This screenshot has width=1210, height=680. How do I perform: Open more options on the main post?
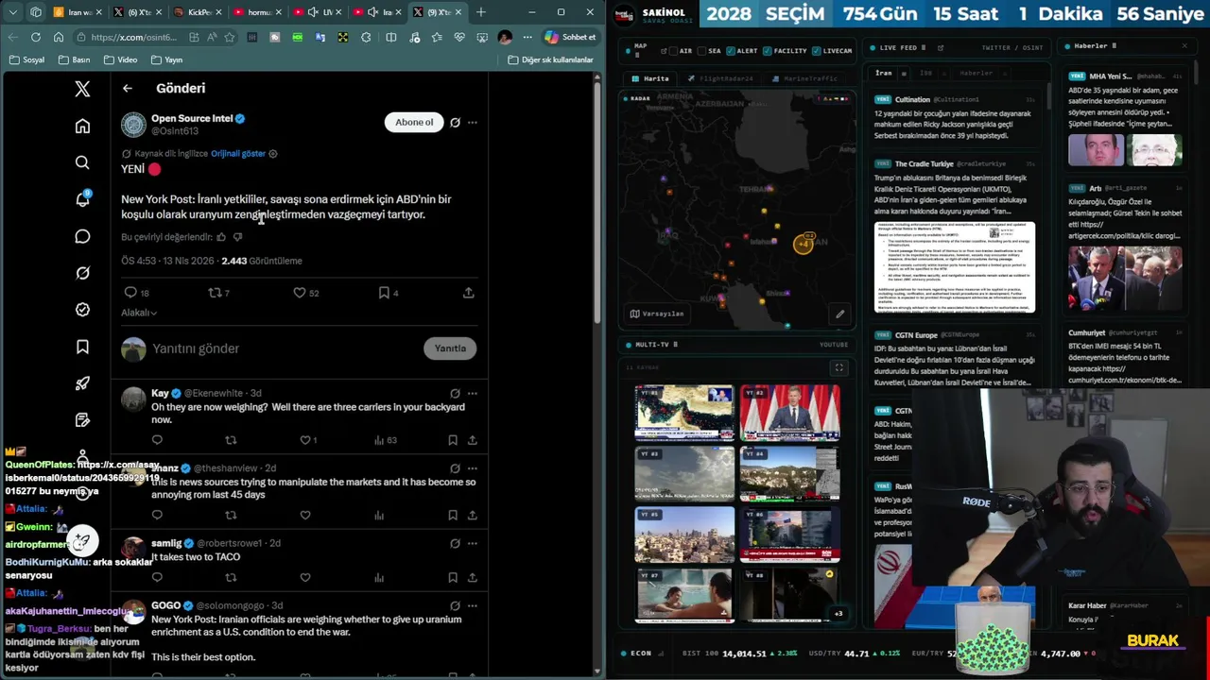472,122
